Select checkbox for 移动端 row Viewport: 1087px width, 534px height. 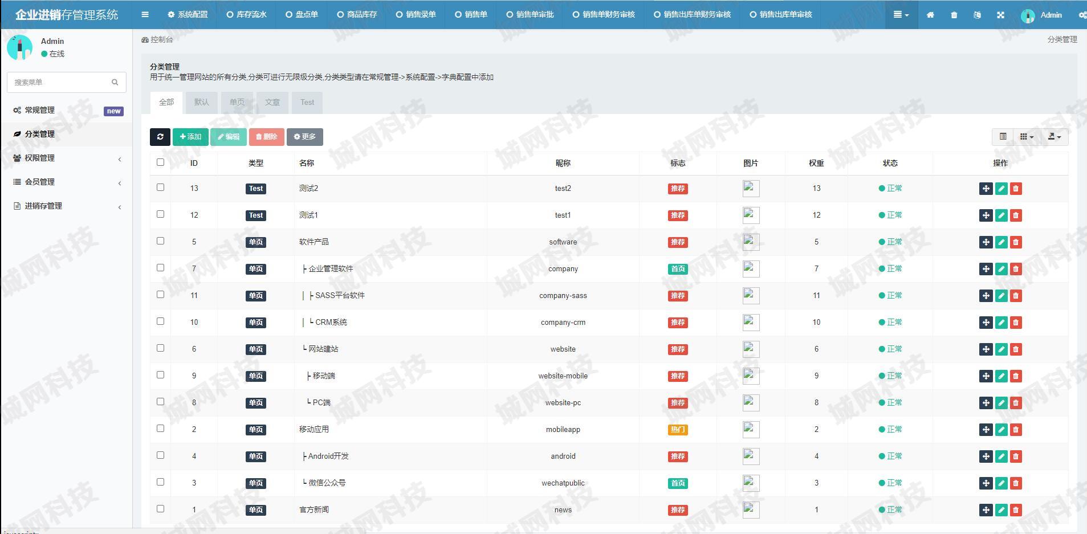(160, 375)
